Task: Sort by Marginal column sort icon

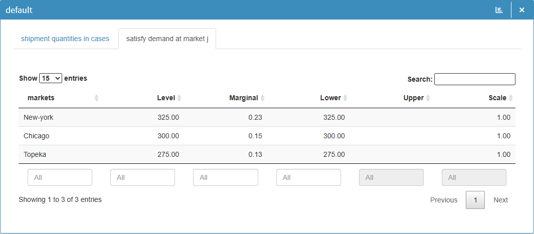Action: coord(262,98)
